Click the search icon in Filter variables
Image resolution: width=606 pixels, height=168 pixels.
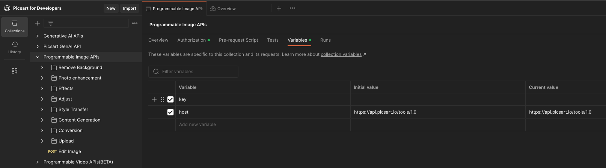pyautogui.click(x=156, y=72)
